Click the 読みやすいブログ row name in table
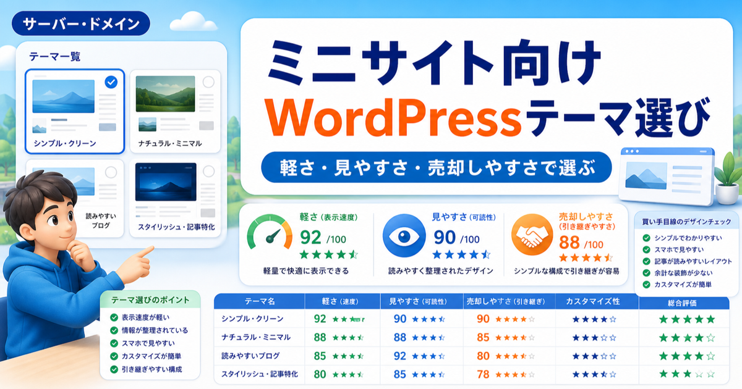The width and height of the screenshot is (742, 389). pos(250,356)
